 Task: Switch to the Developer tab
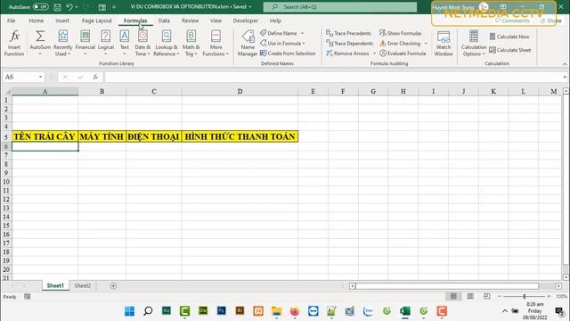(246, 21)
